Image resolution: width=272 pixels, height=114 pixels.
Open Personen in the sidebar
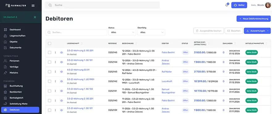[x=15, y=61]
